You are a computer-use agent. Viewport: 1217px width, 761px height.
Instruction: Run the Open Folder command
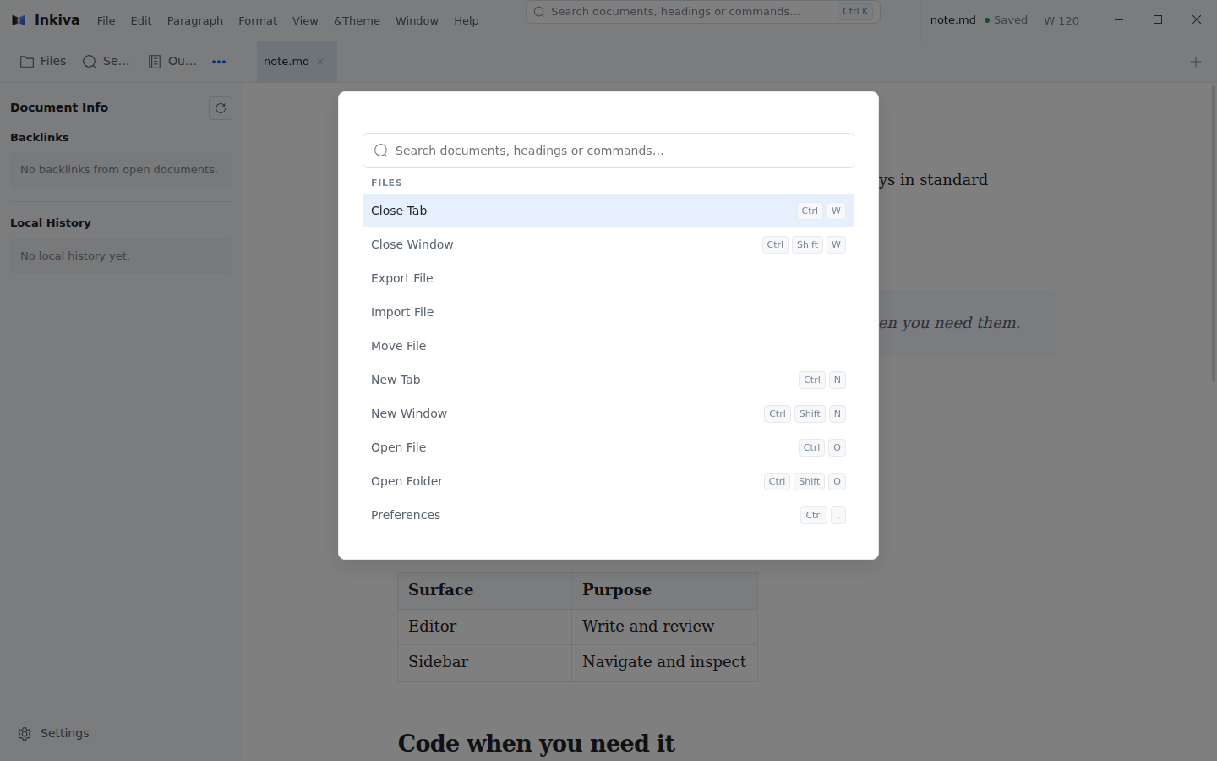(608, 481)
